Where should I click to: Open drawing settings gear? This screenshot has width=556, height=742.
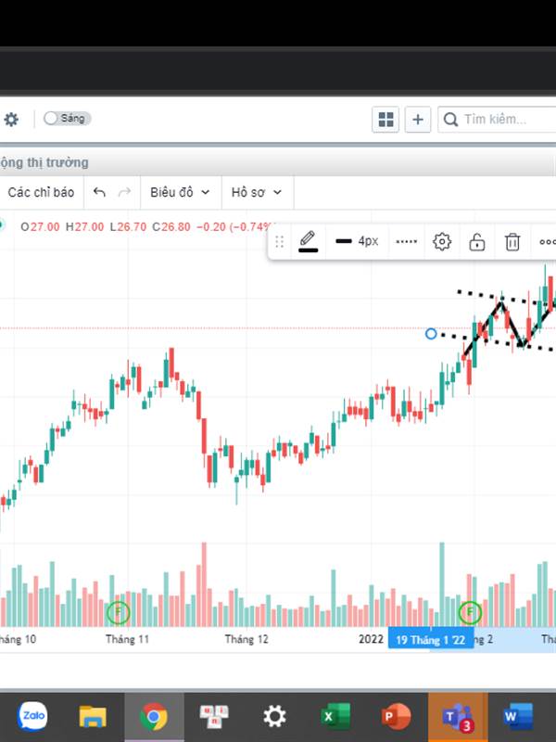point(442,242)
